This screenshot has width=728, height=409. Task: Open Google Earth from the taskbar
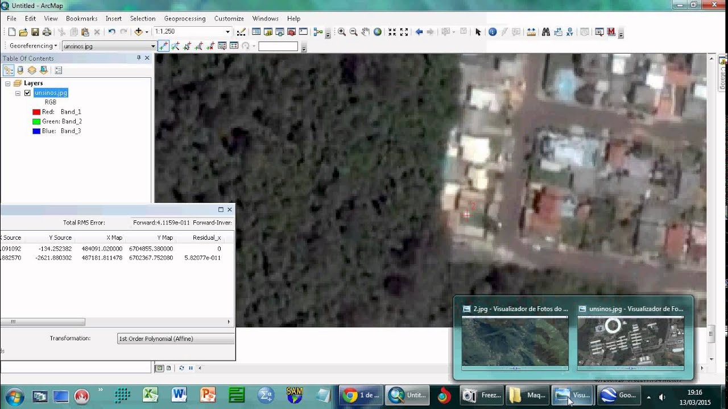tap(618, 395)
